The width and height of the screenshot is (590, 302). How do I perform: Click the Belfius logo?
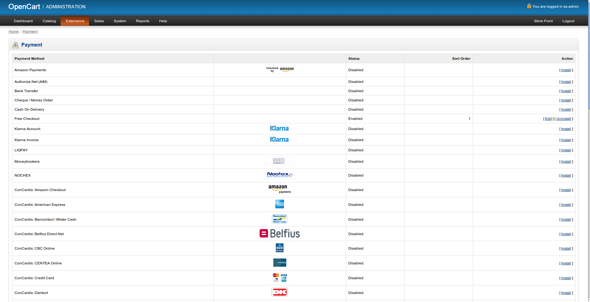click(279, 234)
